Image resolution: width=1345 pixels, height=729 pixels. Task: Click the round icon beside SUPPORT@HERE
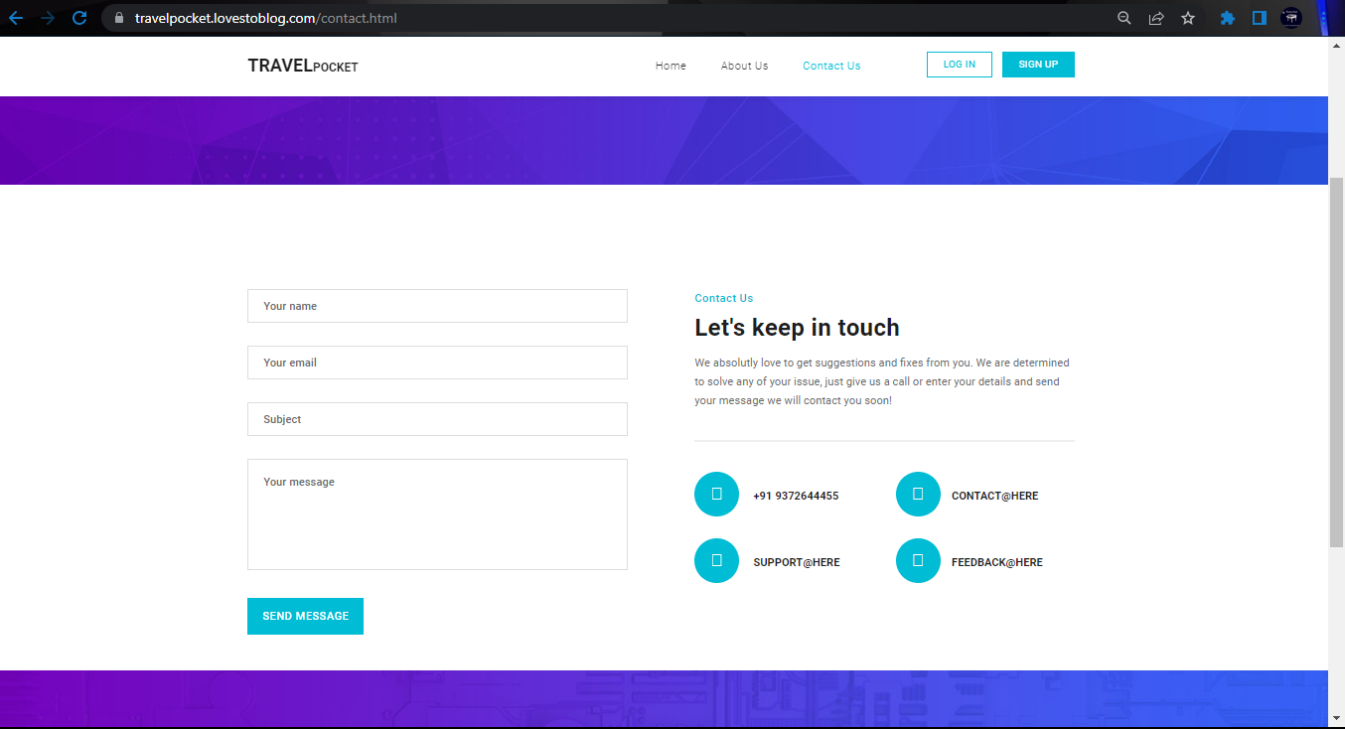[x=716, y=561]
